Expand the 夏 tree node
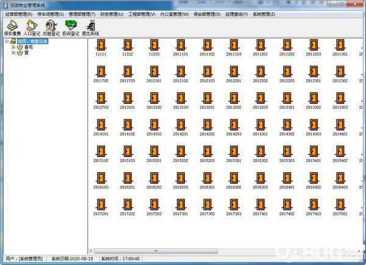366x265 pixels. [13, 53]
